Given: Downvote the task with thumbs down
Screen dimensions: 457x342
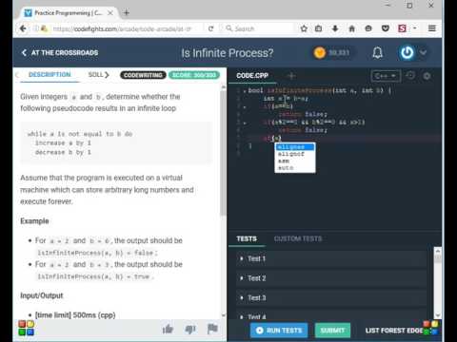Looking at the screenshot, I should pyautogui.click(x=190, y=330).
